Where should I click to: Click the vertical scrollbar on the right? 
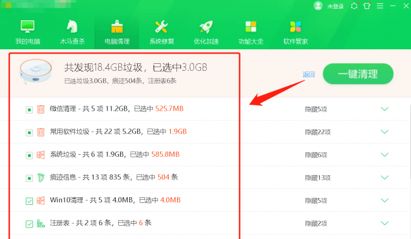(x=410, y=142)
